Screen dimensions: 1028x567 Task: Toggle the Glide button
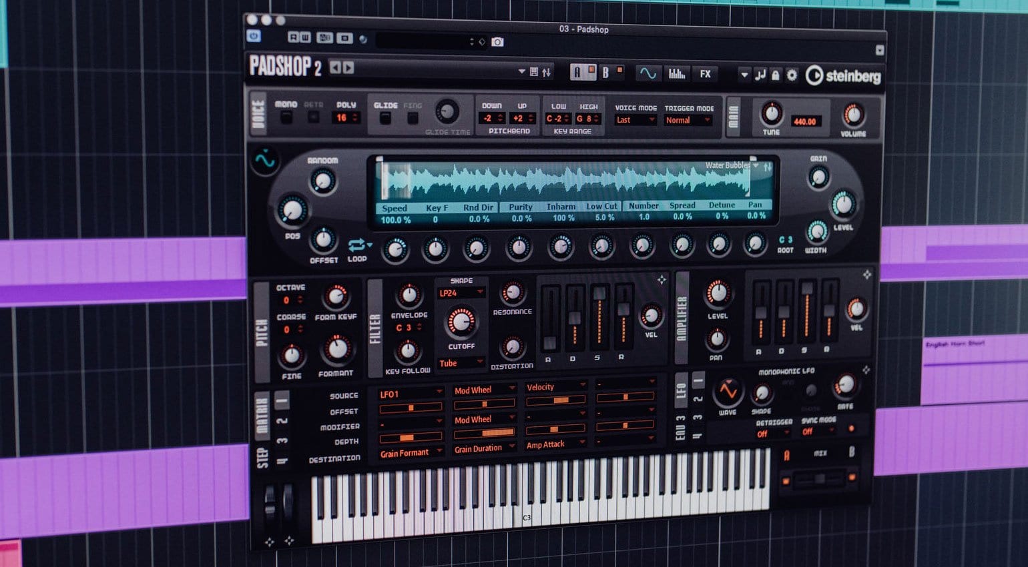coord(385,118)
